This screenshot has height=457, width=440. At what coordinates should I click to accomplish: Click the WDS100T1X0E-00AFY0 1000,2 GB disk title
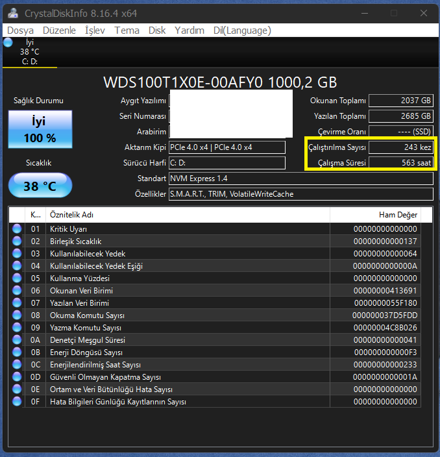220,82
